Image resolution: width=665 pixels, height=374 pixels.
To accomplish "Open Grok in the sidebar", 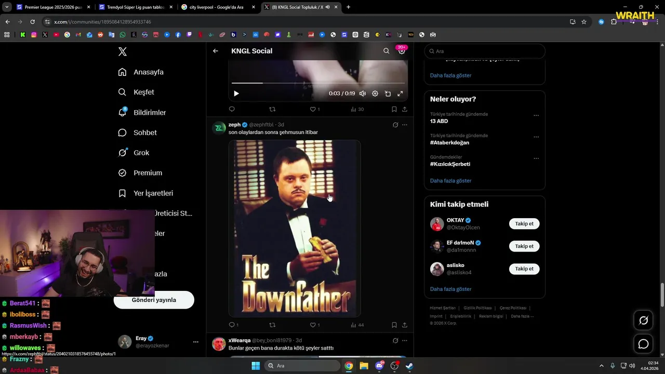I will (x=134, y=153).
